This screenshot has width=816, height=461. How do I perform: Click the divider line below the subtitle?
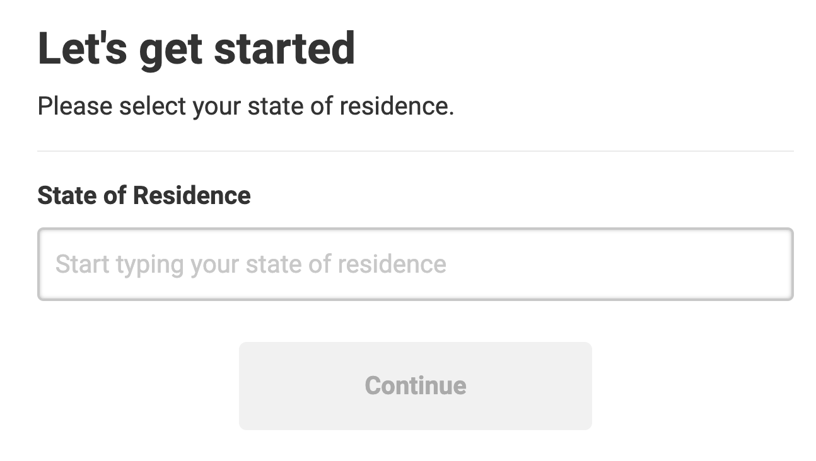(x=416, y=150)
